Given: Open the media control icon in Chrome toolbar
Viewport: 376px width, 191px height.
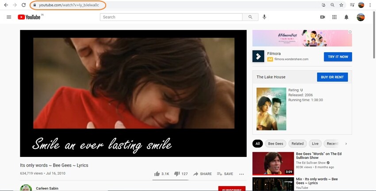Looking at the screenshot, I should tap(352, 5).
